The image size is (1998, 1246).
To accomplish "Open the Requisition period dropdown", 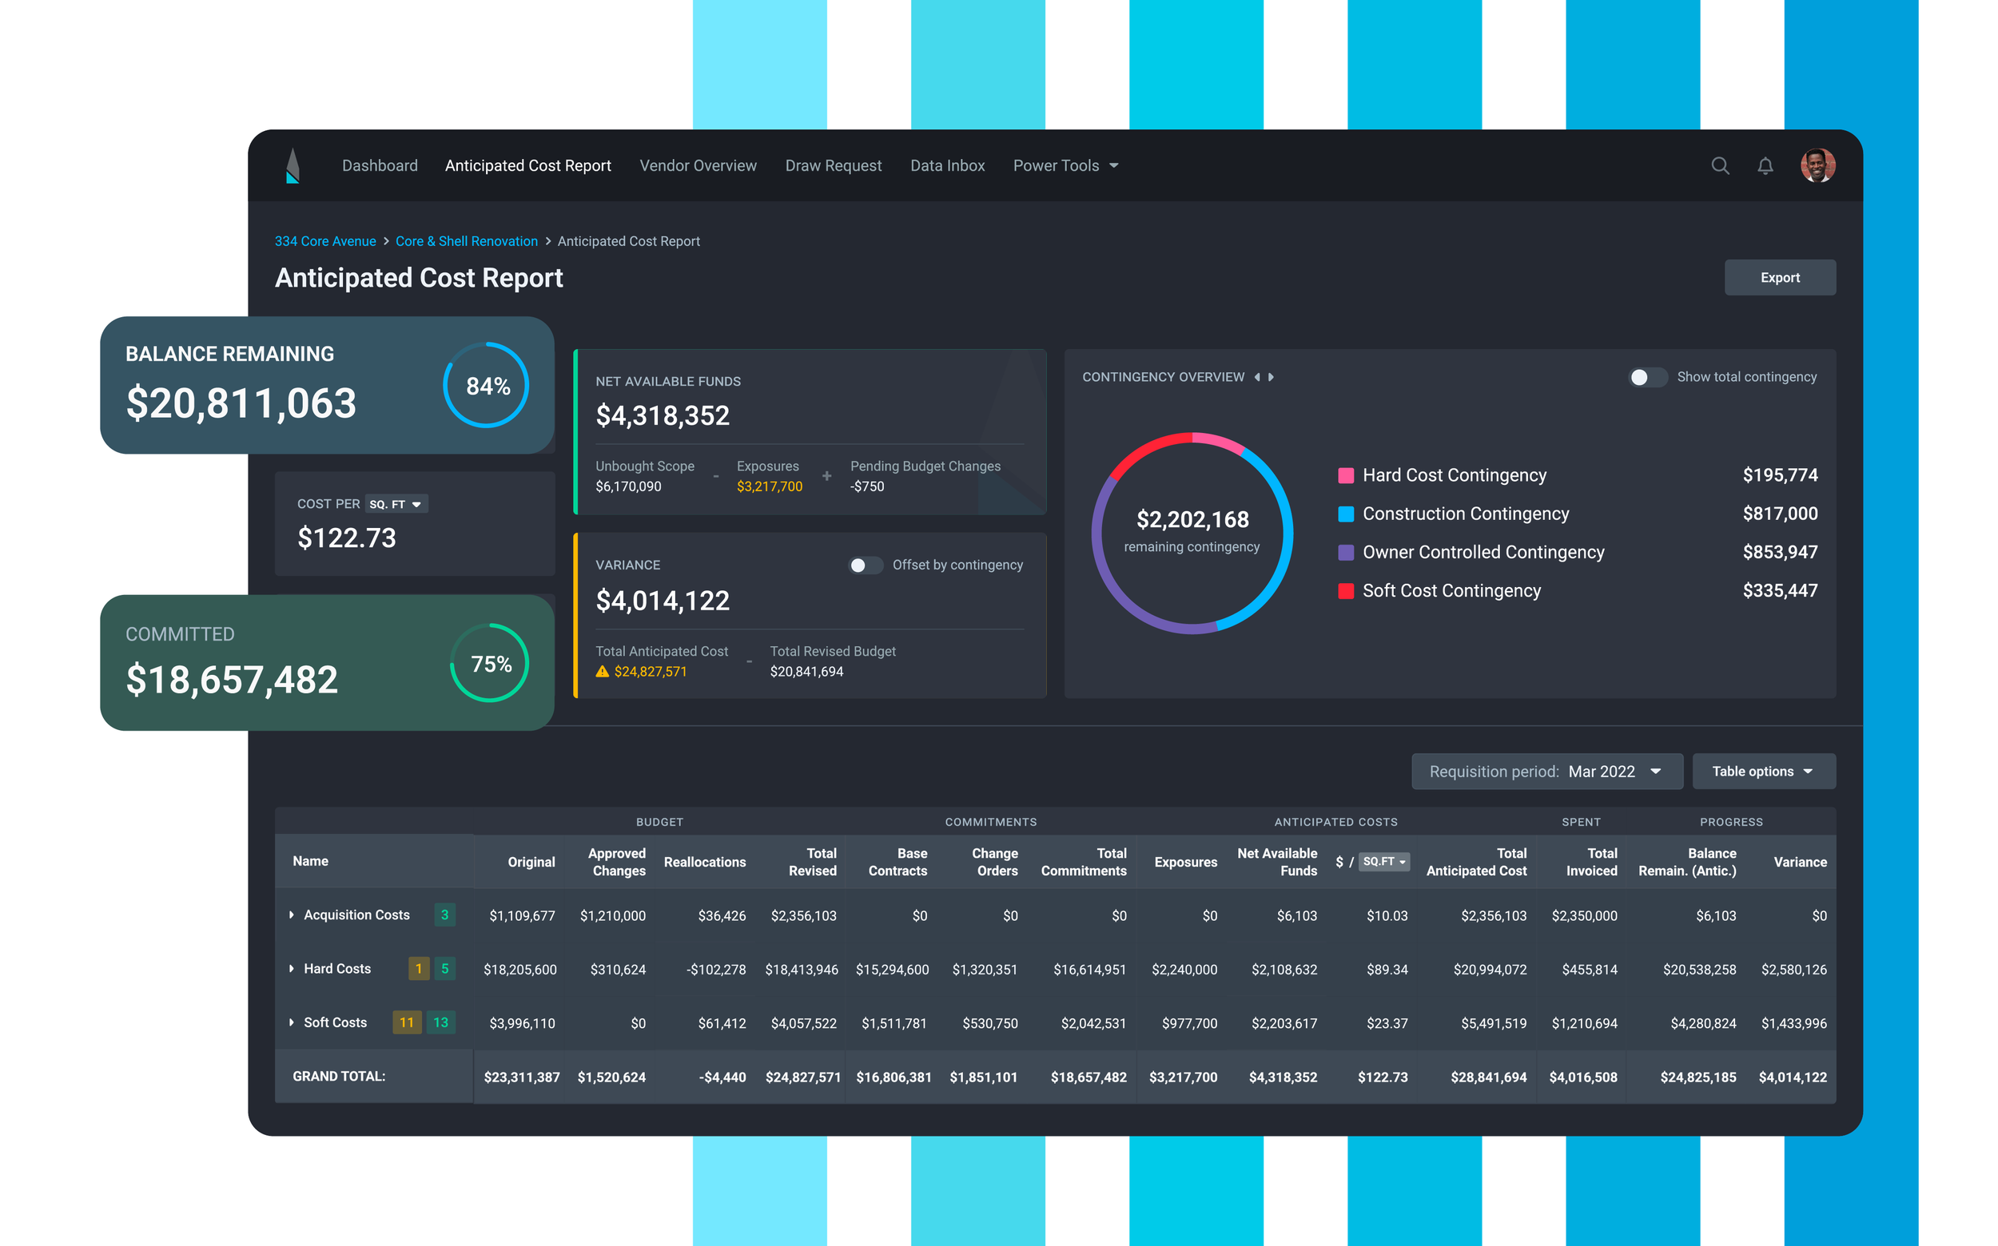I will click(x=1546, y=772).
